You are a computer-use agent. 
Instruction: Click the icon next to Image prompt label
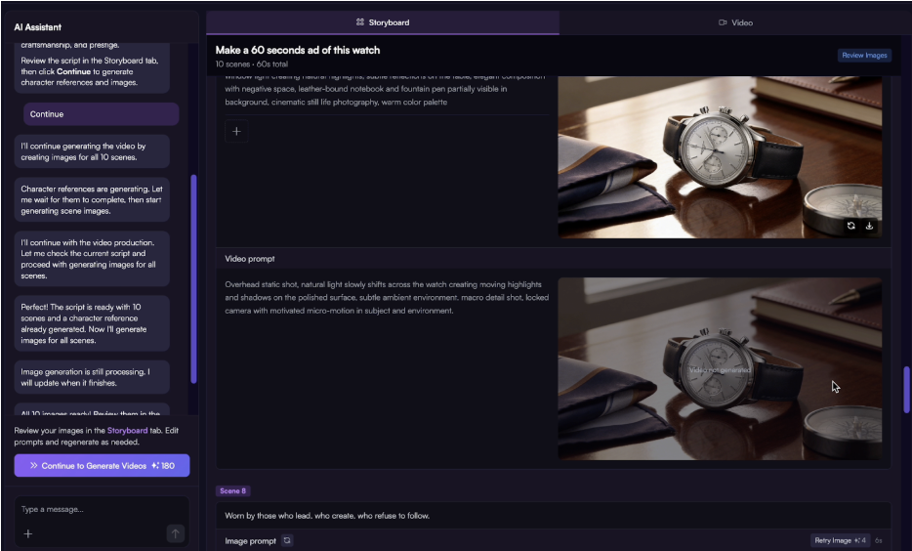click(x=287, y=540)
